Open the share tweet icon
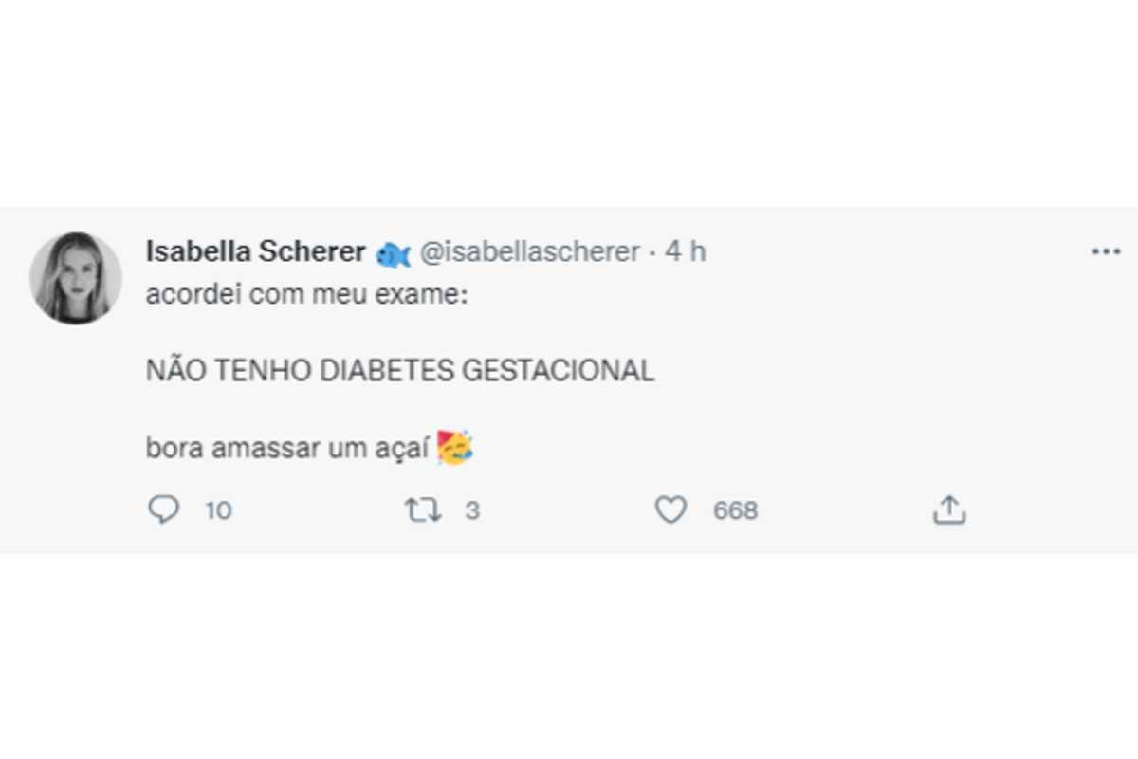Image resolution: width=1138 pixels, height=759 pixels. click(948, 510)
